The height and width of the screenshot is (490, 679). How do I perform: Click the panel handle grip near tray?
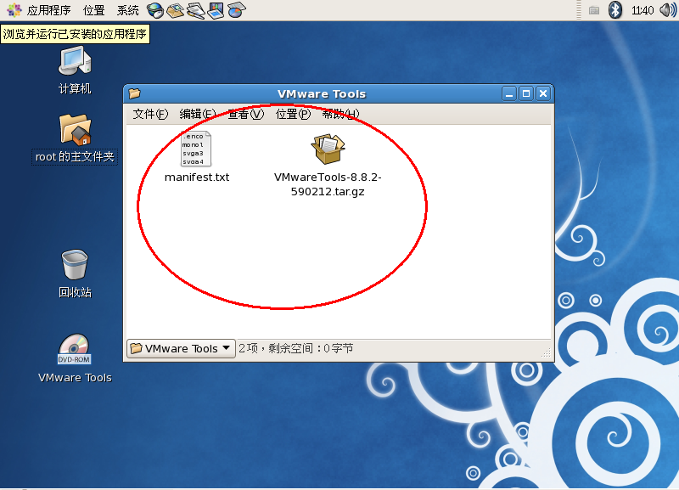579,10
